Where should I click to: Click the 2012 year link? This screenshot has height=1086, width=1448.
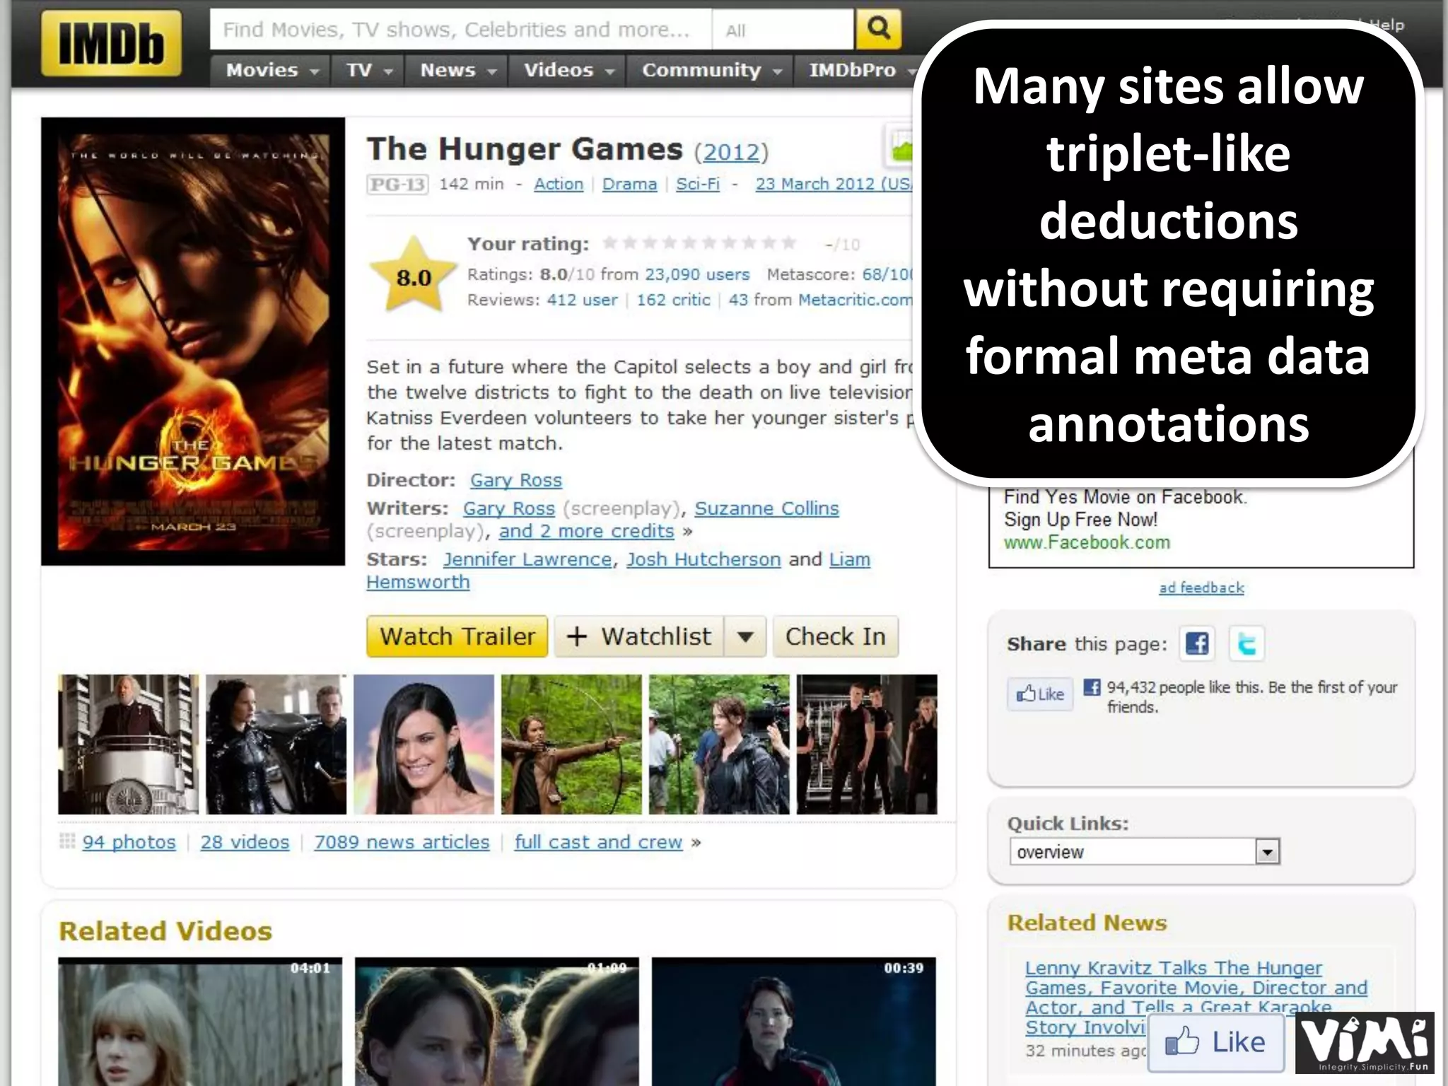point(731,152)
